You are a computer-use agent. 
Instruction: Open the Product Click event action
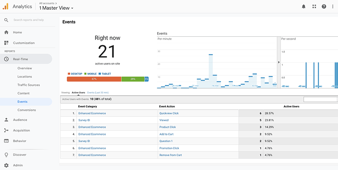tap(167, 127)
